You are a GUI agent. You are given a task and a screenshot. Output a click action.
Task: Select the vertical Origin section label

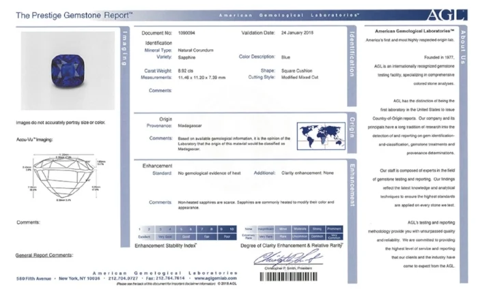(x=352, y=127)
